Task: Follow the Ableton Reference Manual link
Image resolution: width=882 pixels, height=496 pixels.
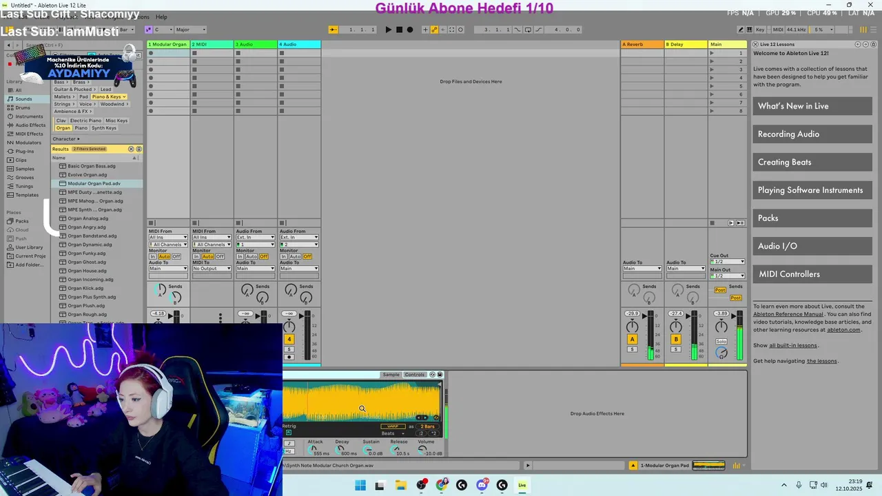Action: (x=788, y=314)
